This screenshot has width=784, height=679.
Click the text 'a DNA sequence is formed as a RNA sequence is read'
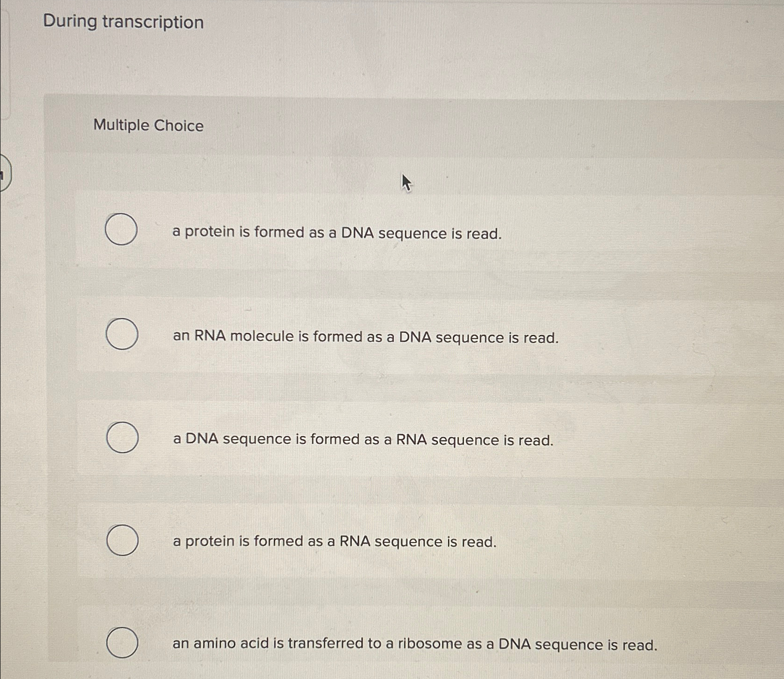click(x=363, y=439)
